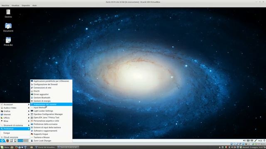Click the network plug icon in Zorin tray
The height and width of the screenshot is (149, 266).
pos(256,140)
